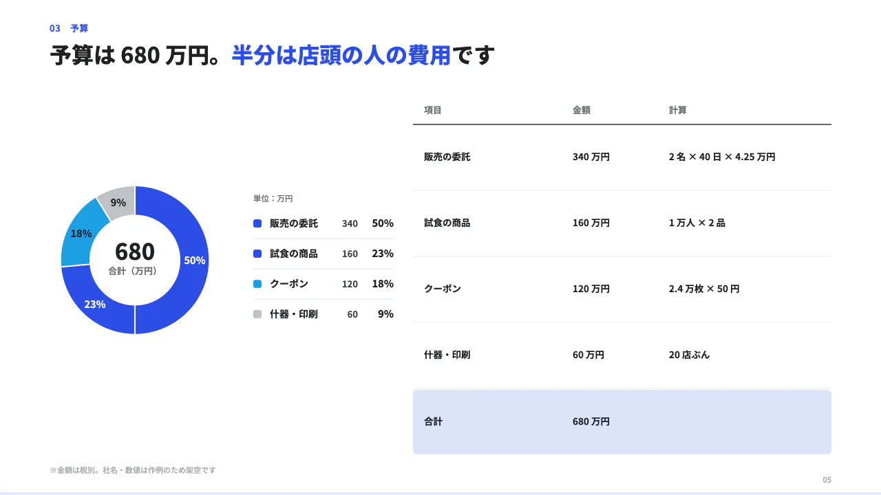
Task: Click 合計 in the highlighted total row
Action: 434,421
